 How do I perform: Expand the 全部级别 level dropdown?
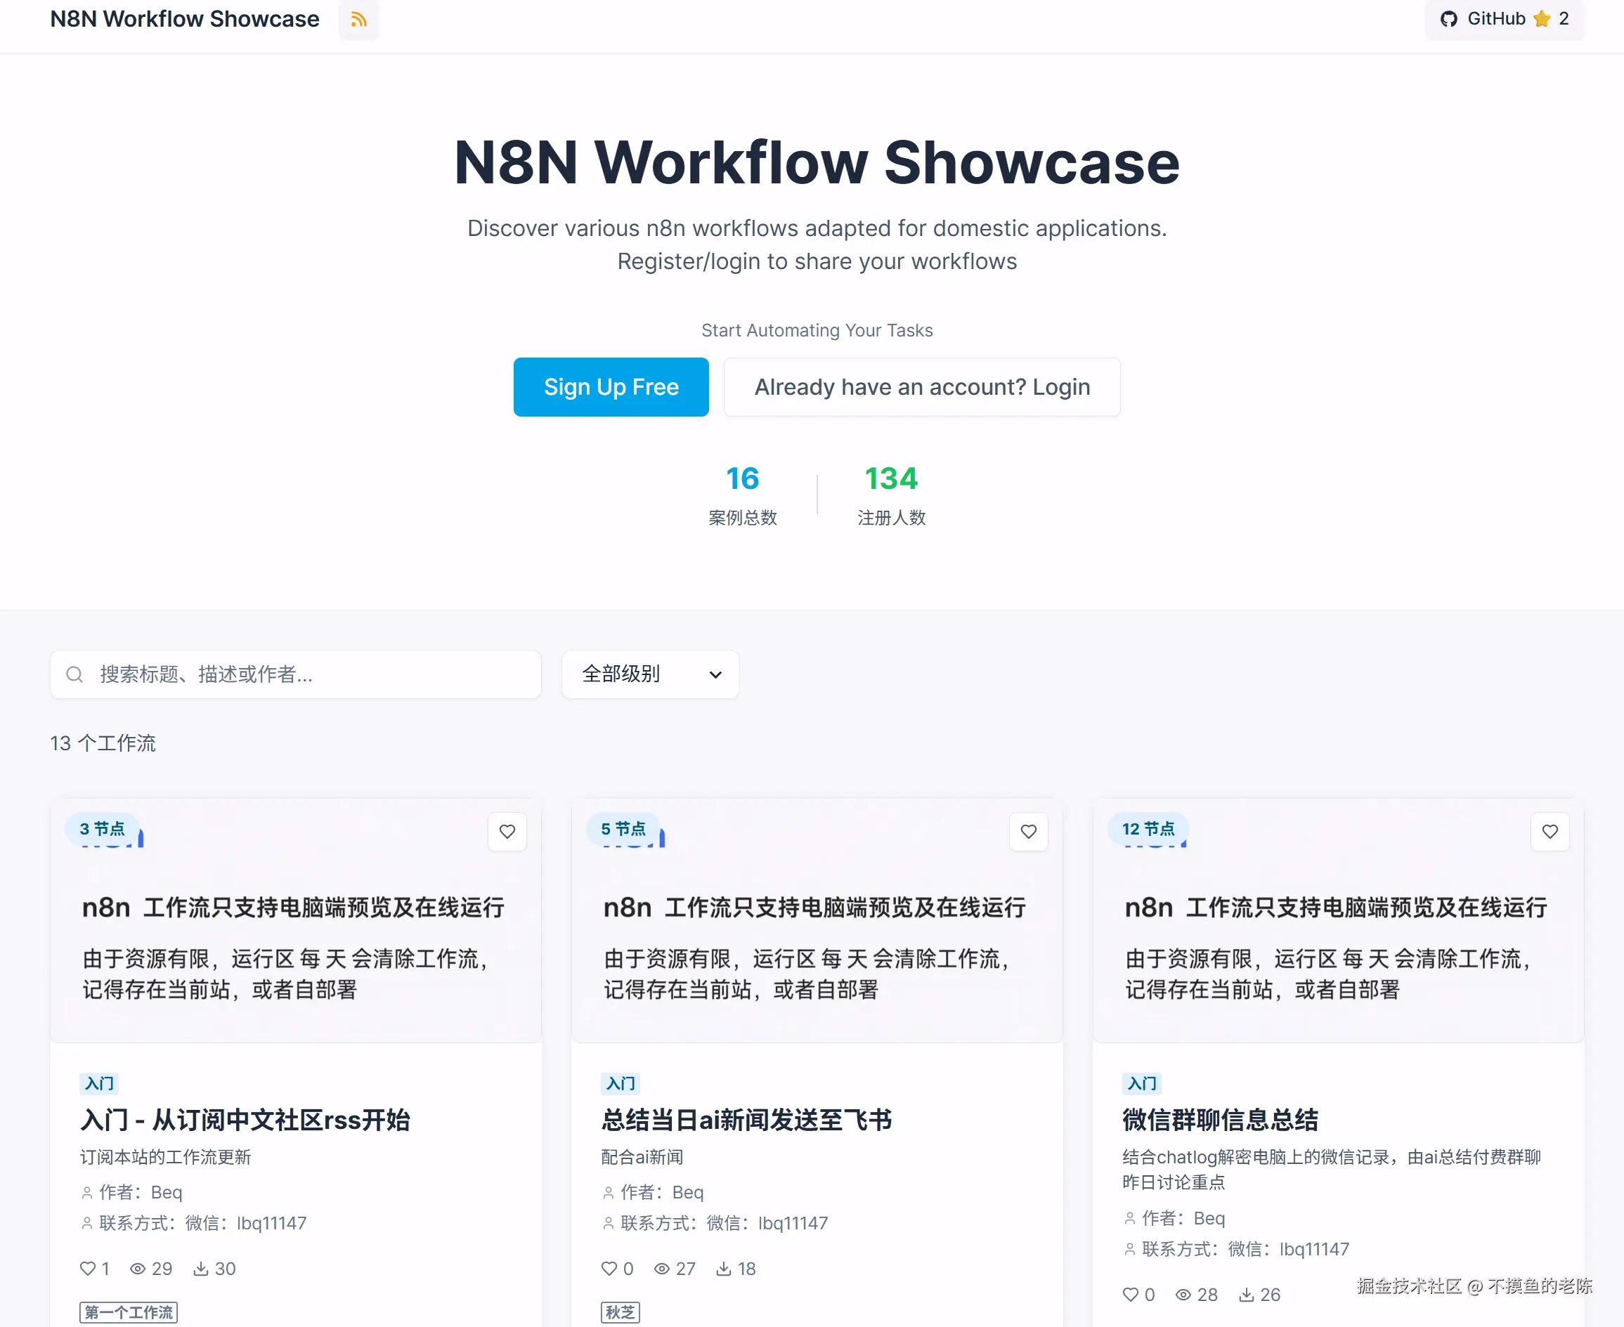point(650,674)
